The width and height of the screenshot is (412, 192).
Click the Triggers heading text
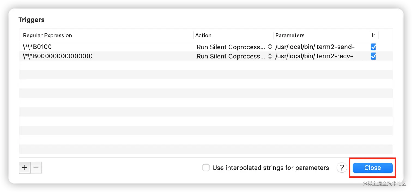click(x=31, y=20)
